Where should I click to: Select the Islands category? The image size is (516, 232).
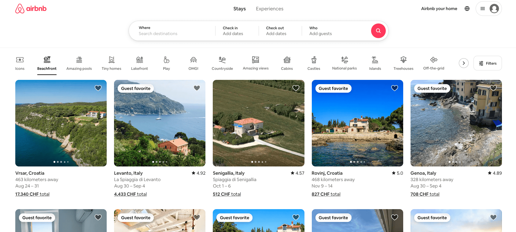pyautogui.click(x=375, y=63)
